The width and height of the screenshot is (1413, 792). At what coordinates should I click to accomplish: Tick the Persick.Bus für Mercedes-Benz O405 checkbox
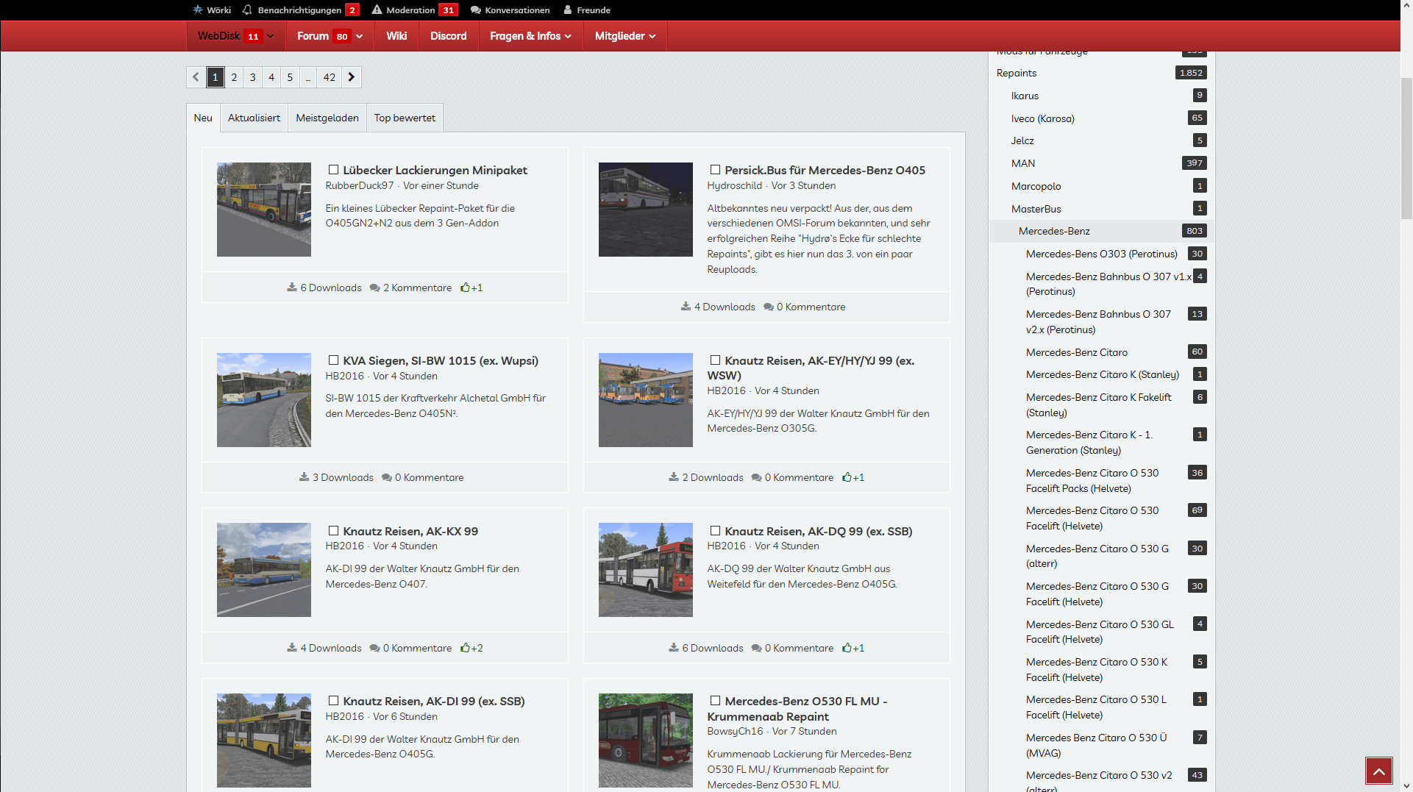click(x=715, y=170)
